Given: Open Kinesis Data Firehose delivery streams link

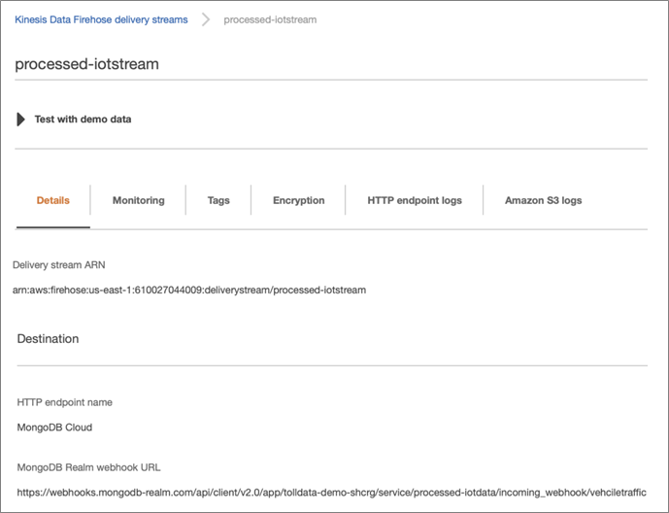Looking at the screenshot, I should pyautogui.click(x=101, y=19).
